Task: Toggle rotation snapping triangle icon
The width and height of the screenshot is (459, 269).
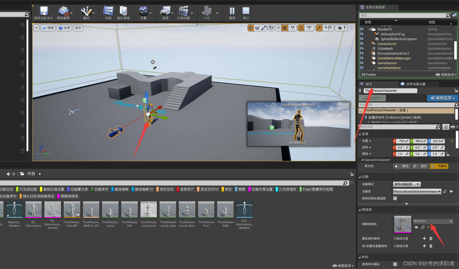Action: 301,28
